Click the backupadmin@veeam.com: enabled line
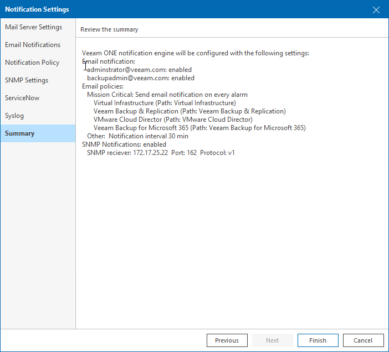The width and height of the screenshot is (389, 352). click(141, 78)
